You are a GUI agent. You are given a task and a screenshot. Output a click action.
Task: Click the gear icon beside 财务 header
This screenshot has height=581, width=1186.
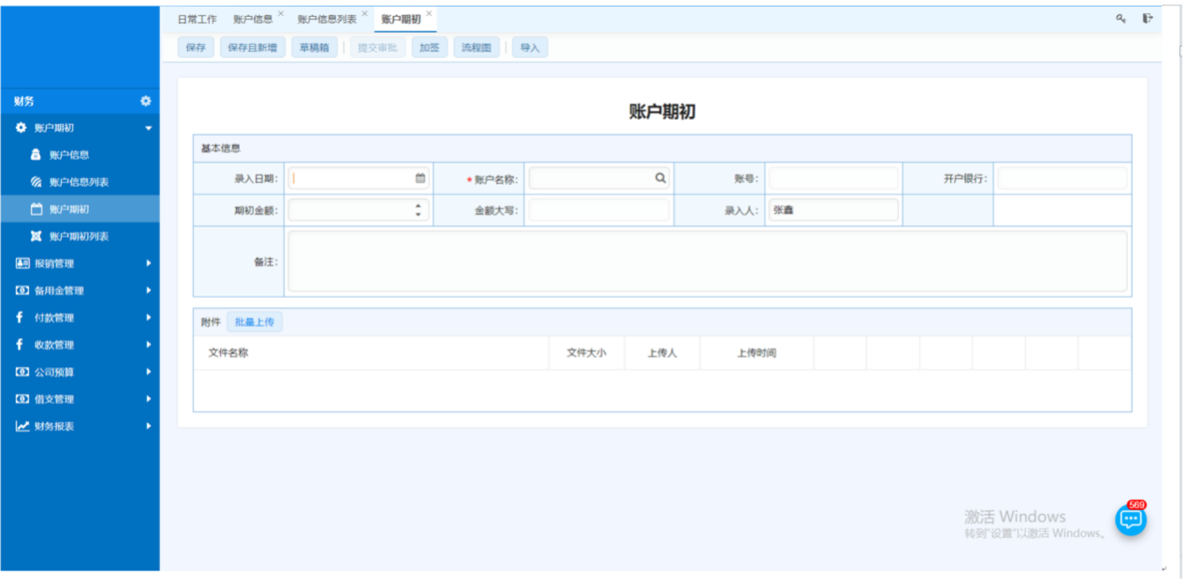click(x=146, y=101)
